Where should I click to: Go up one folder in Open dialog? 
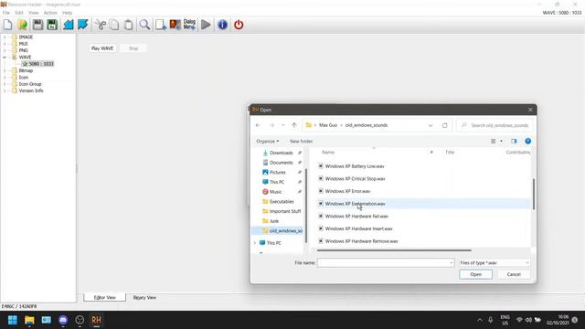point(294,125)
